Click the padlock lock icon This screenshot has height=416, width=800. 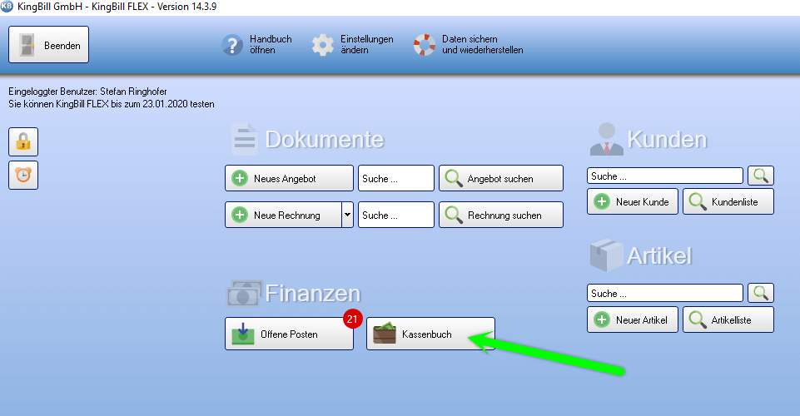coord(23,142)
